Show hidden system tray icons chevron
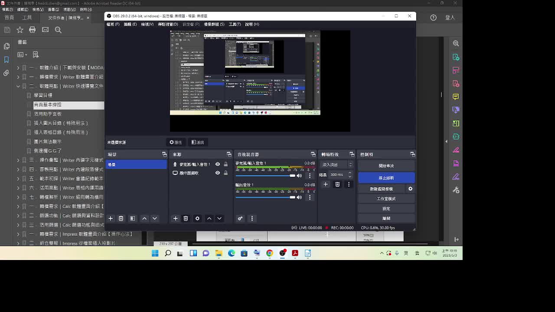 (382, 253)
